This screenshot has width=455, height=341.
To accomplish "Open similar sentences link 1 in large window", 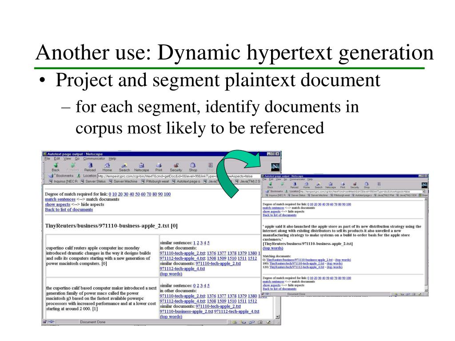I will [195, 243].
